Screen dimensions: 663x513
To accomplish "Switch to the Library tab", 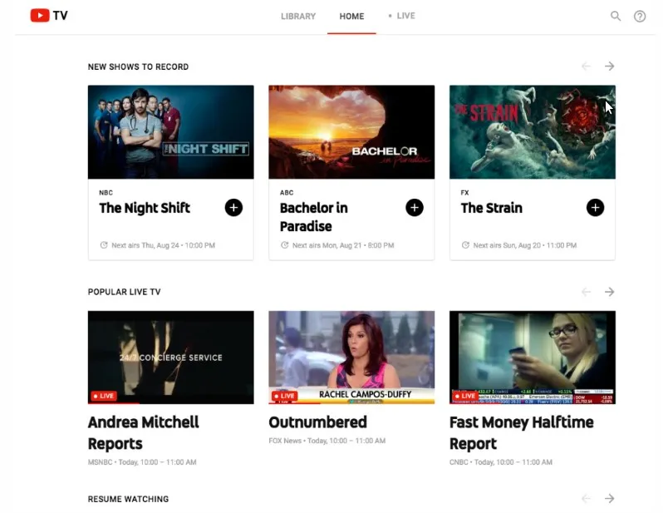I will [x=298, y=16].
